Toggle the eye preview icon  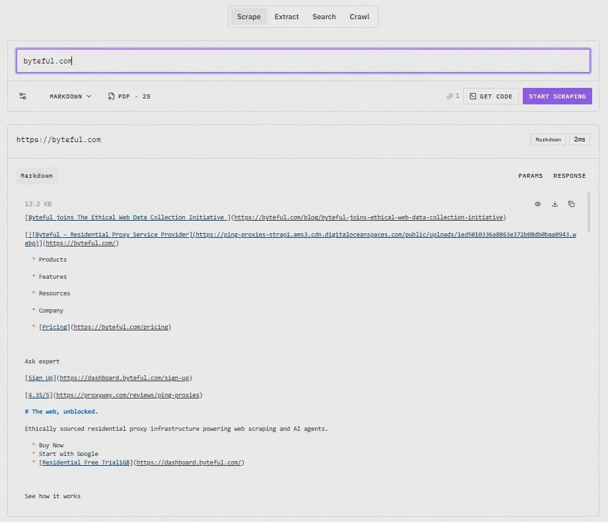coord(538,204)
